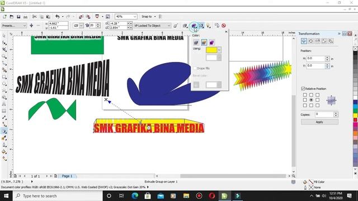Viewport: 358px width, 201px height.
Task: Open the Extrusion color button
Action: tap(194, 26)
